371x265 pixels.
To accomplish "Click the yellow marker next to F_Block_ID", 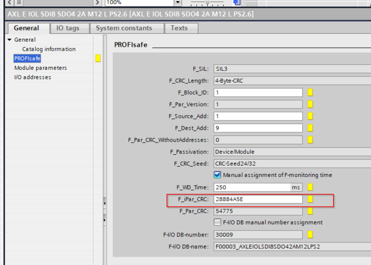I will click(x=310, y=93).
